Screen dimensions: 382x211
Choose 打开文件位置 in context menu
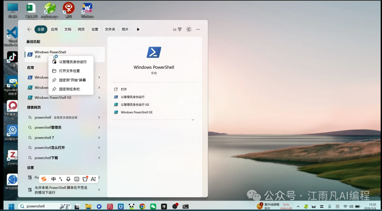(71, 71)
